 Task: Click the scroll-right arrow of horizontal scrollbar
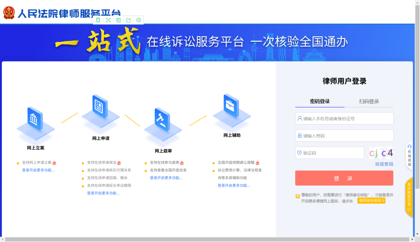(x=412, y=239)
